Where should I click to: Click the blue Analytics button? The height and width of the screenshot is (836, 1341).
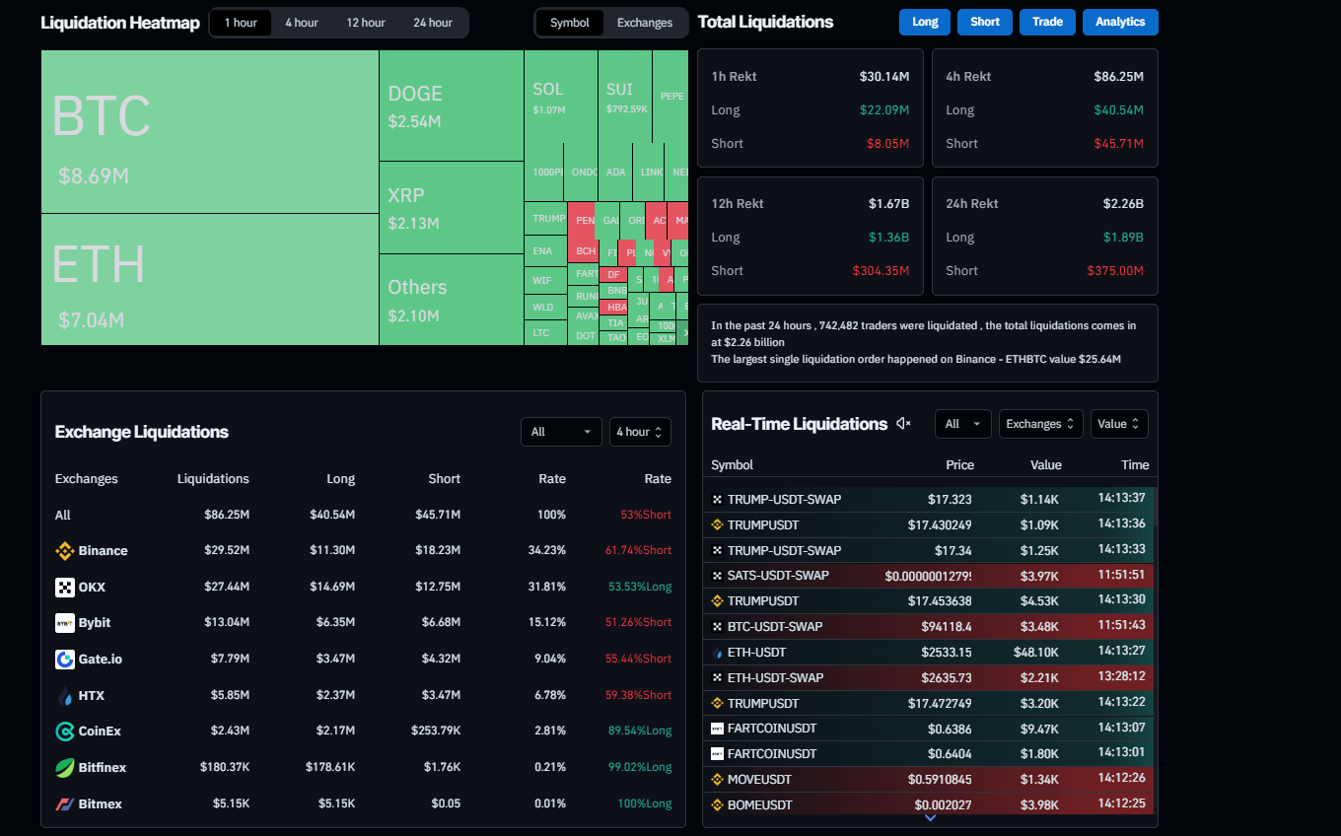pos(1120,22)
